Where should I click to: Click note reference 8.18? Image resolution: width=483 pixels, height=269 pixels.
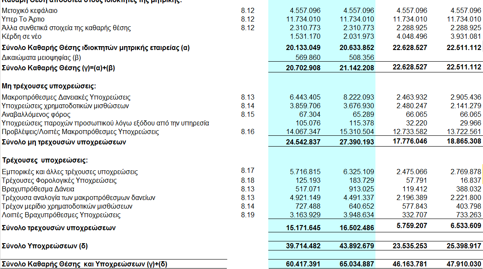pos(248,181)
